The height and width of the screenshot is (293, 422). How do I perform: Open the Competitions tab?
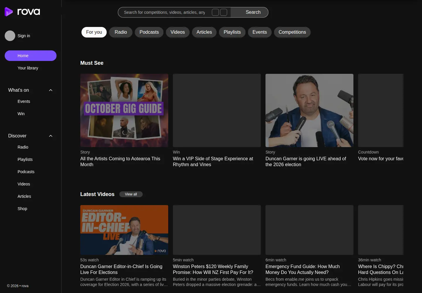coord(292,32)
